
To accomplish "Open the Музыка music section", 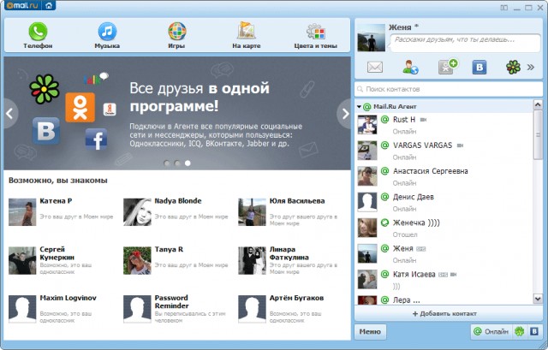I will click(x=107, y=36).
